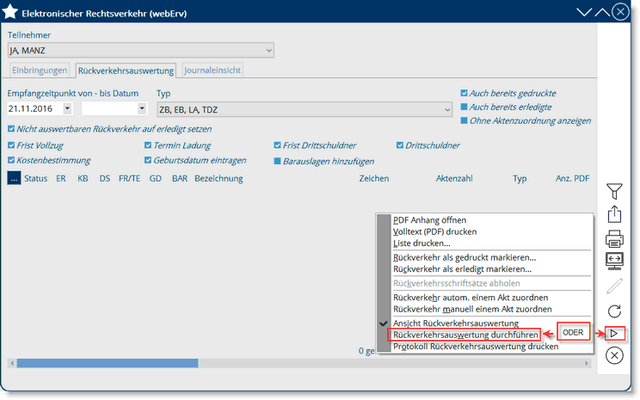Click the Typ column header in table
Screen dimensions: 640x400
point(520,178)
